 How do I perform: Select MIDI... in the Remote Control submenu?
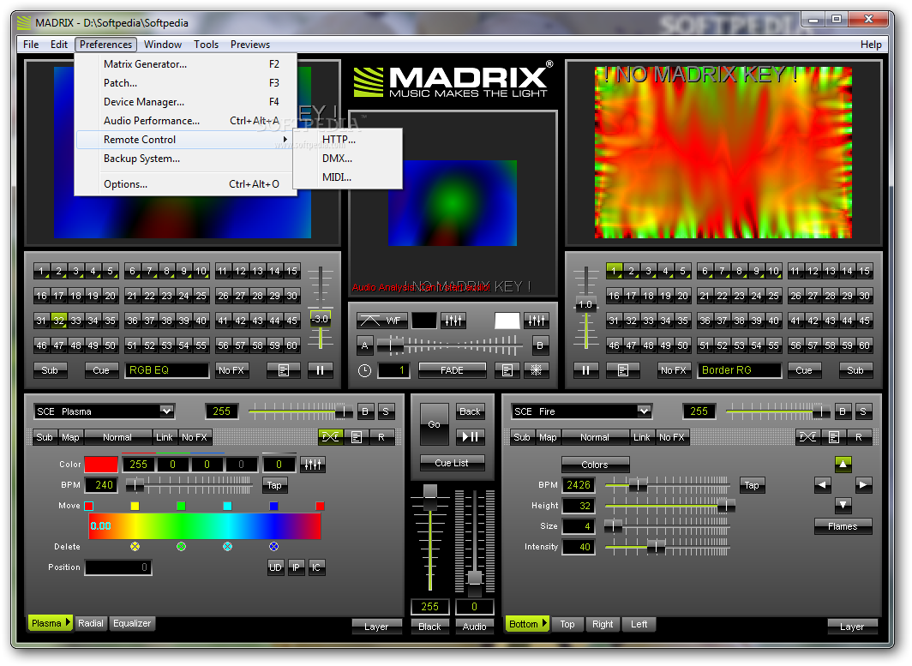[347, 177]
